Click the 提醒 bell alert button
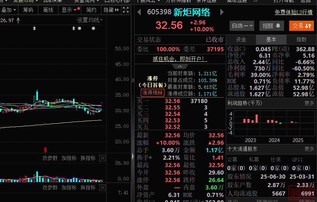The width and height of the screenshot is (317, 202). (x=271, y=26)
